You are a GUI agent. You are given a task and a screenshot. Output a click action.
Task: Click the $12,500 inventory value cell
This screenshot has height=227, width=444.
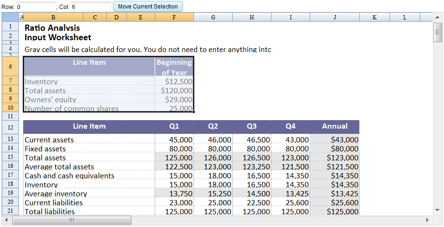[174, 81]
